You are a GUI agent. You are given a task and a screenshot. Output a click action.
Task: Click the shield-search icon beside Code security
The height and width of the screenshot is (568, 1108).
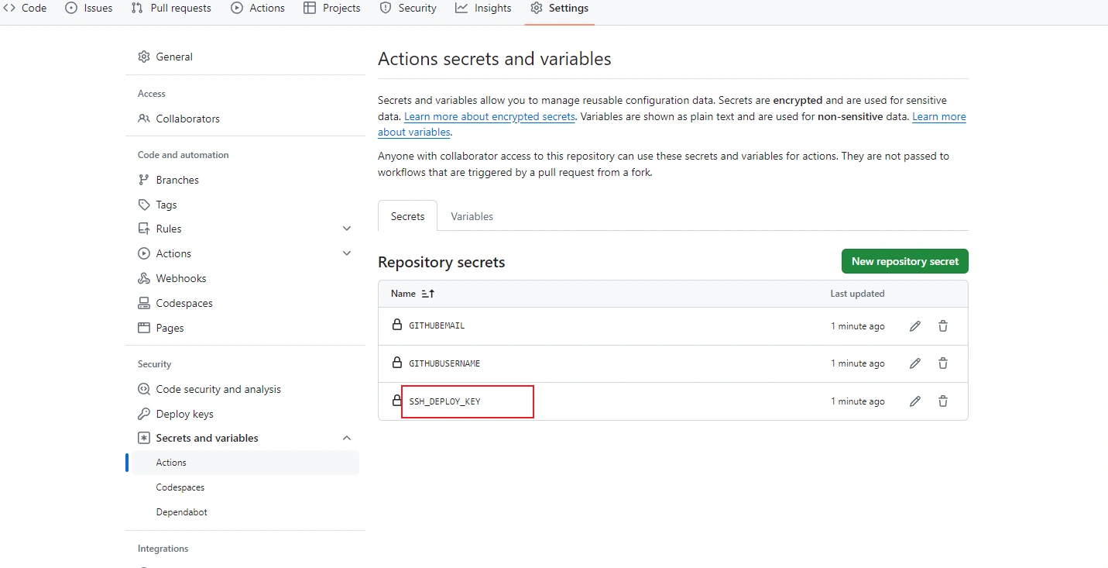coord(144,389)
